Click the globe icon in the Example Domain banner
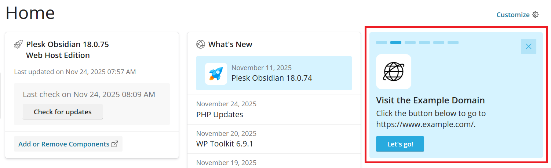The image size is (551, 168). [394, 72]
